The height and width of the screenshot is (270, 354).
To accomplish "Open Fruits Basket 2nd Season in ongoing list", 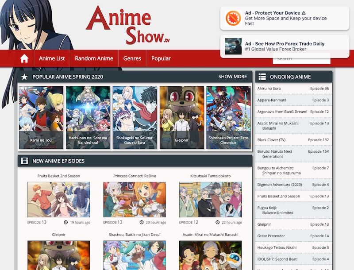I will click(x=293, y=196).
